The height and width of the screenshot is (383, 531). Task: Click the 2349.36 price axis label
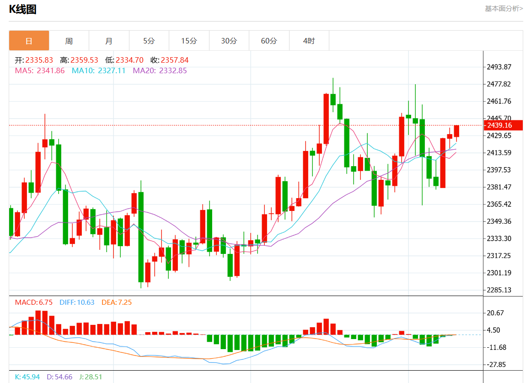point(499,221)
